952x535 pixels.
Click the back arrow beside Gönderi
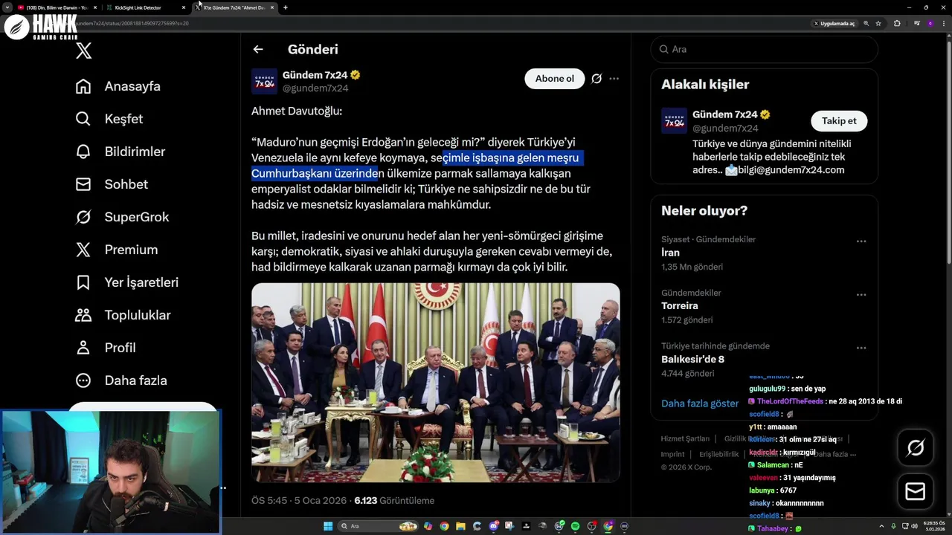[258, 49]
